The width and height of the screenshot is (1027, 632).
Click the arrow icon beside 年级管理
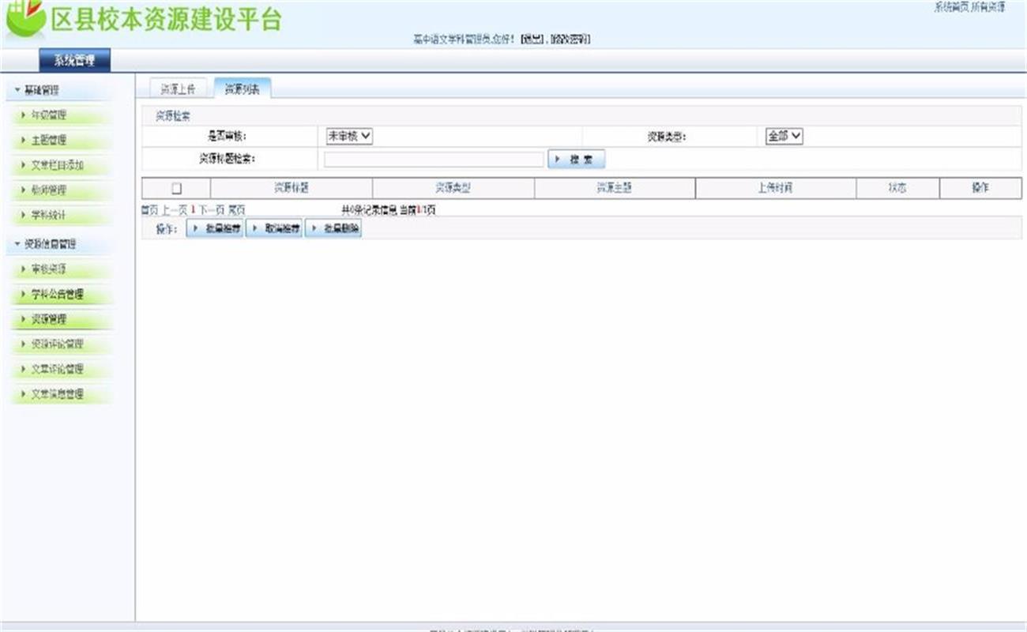[23, 115]
